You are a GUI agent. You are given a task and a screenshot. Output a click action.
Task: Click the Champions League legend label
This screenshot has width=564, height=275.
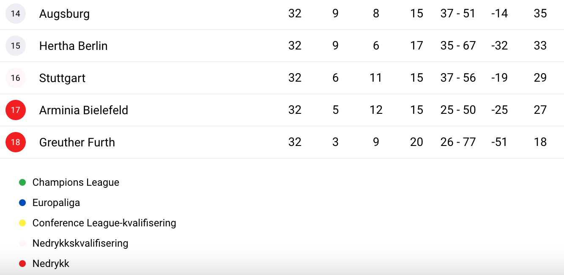point(76,182)
